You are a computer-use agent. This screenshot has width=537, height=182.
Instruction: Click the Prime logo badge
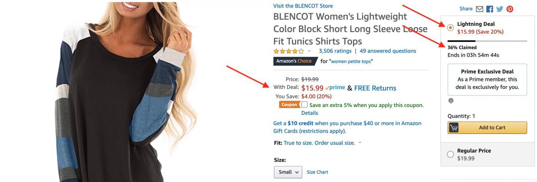point(335,88)
